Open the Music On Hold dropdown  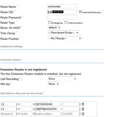(x=54, y=27)
